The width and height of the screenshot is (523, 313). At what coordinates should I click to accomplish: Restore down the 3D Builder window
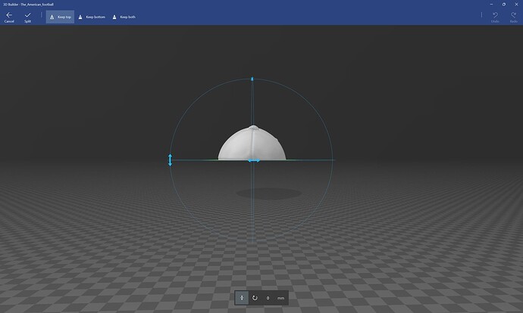pyautogui.click(x=504, y=5)
